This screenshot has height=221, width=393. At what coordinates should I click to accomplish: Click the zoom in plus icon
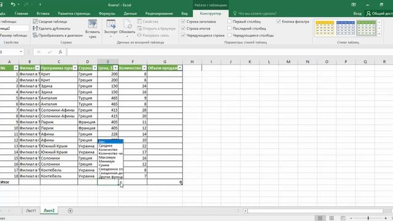pos(386,219)
